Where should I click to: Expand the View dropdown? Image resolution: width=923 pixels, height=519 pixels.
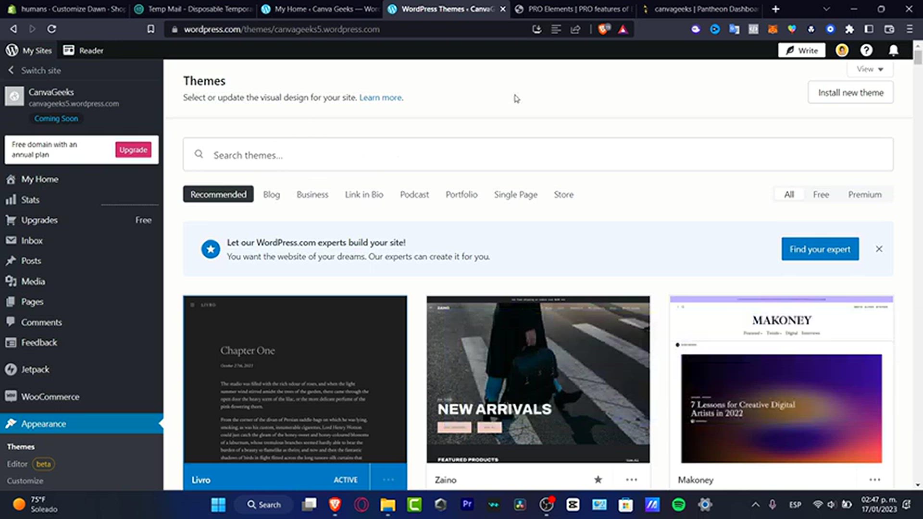pyautogui.click(x=870, y=69)
